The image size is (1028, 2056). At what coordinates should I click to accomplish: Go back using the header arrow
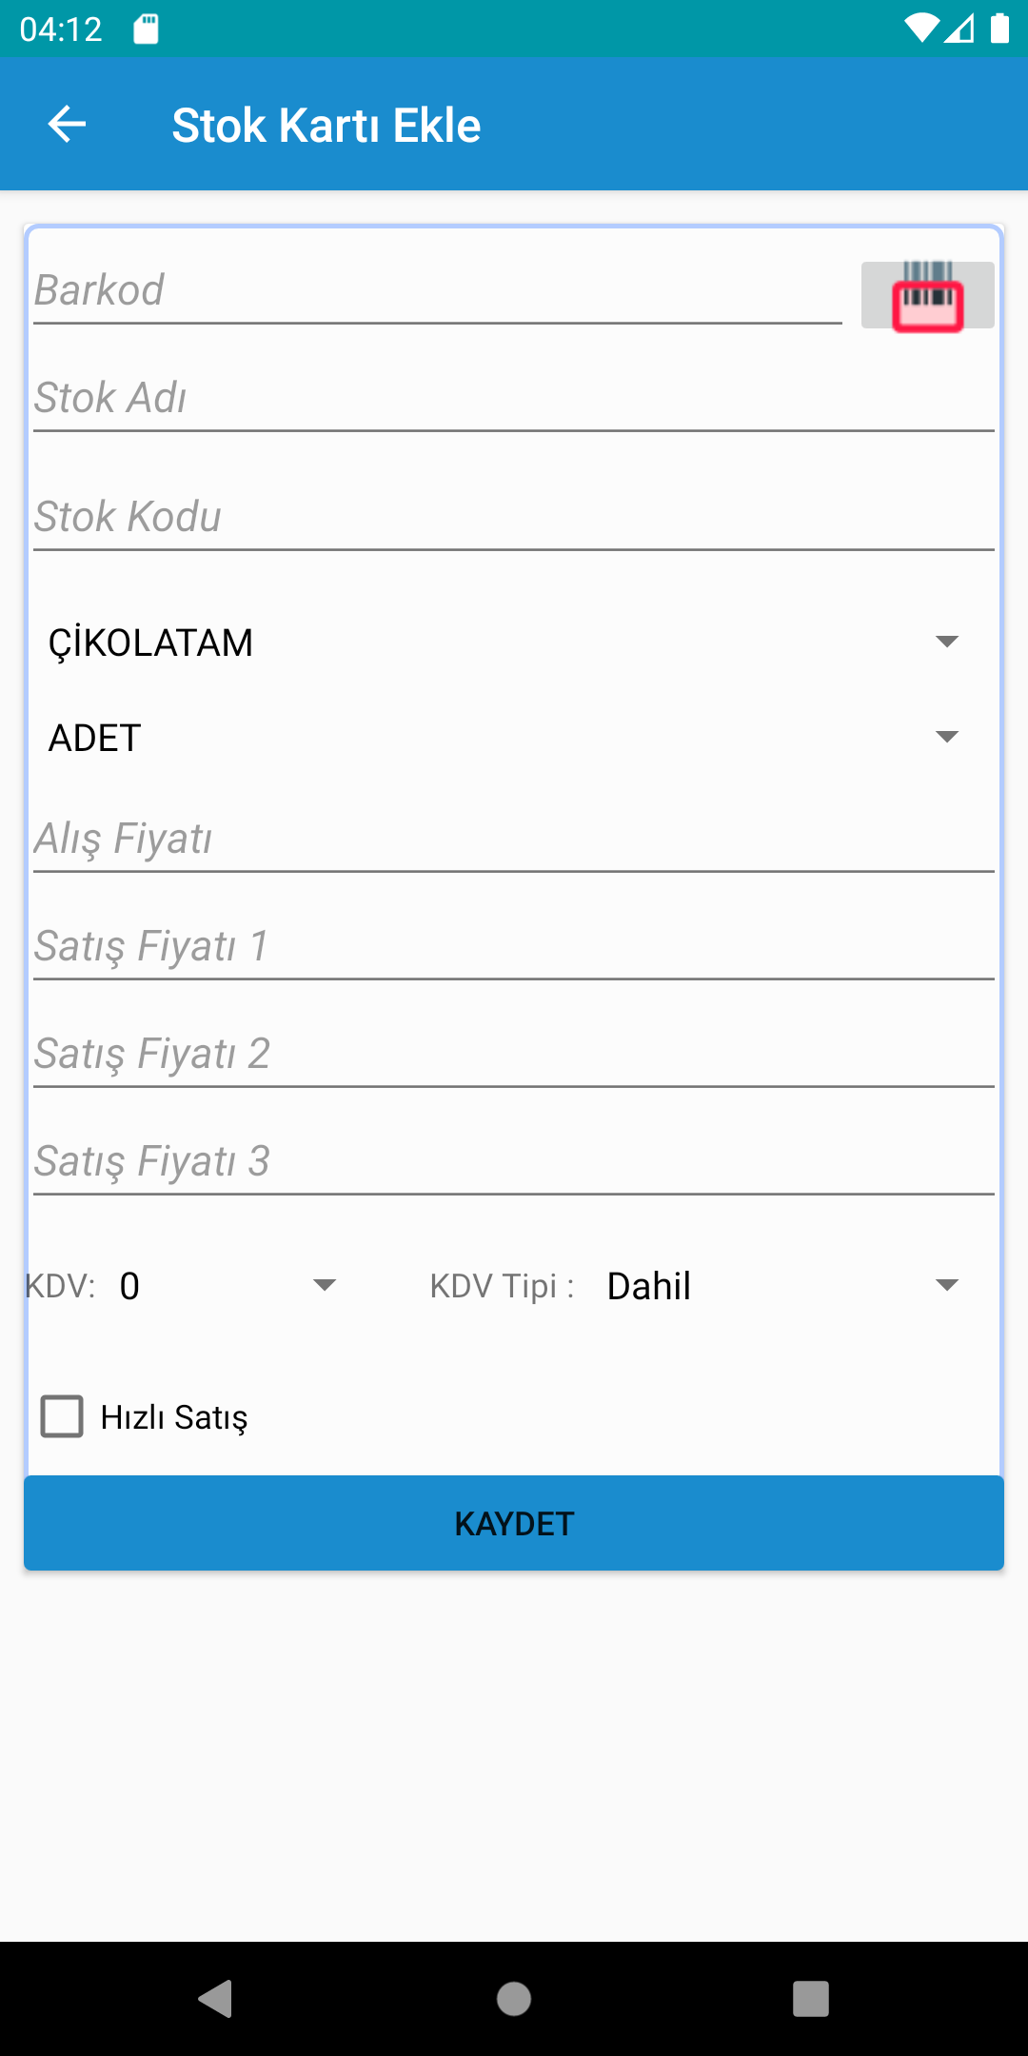click(x=67, y=125)
